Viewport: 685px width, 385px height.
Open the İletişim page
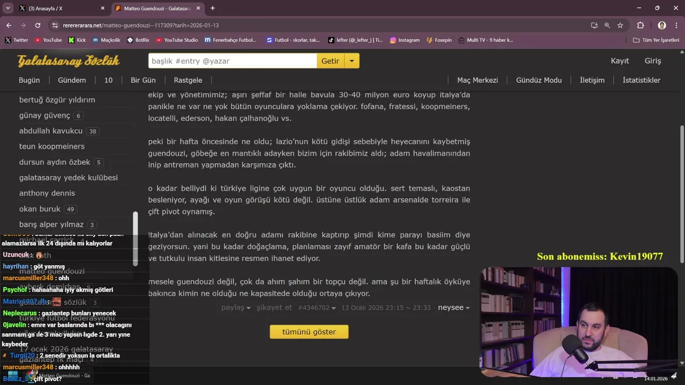point(592,80)
